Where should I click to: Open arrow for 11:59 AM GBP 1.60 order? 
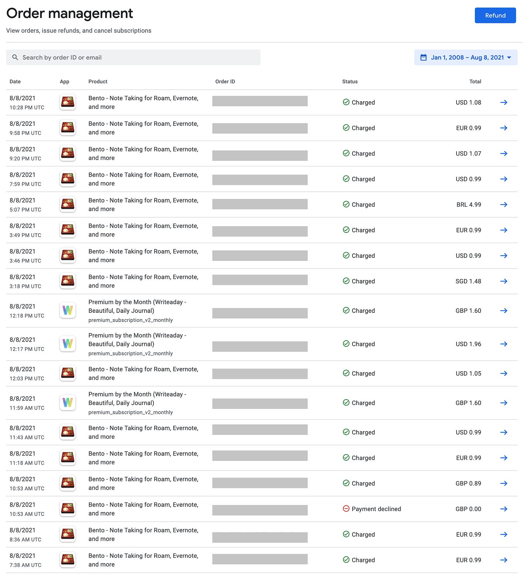click(504, 403)
